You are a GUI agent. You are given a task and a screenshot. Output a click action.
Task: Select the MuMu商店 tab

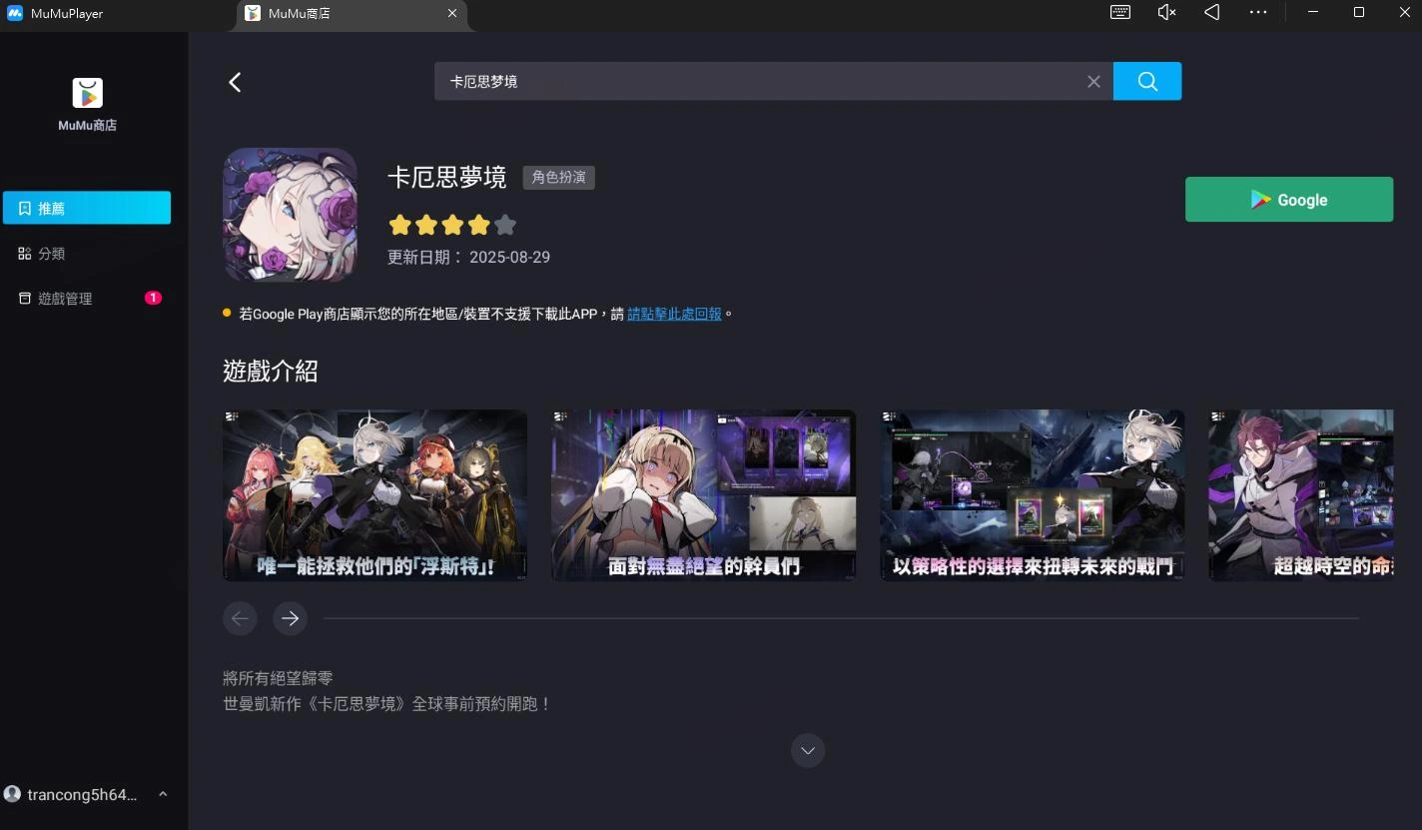pos(300,14)
